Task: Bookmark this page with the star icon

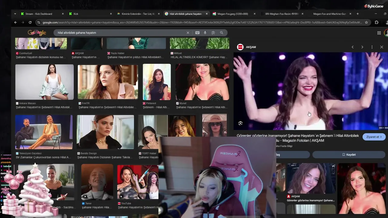Action: pos(366,22)
